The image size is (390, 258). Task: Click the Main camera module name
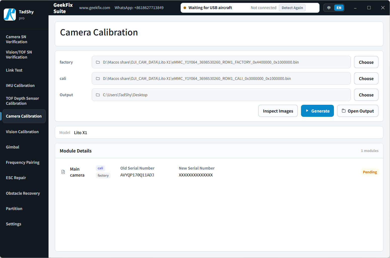77,172
